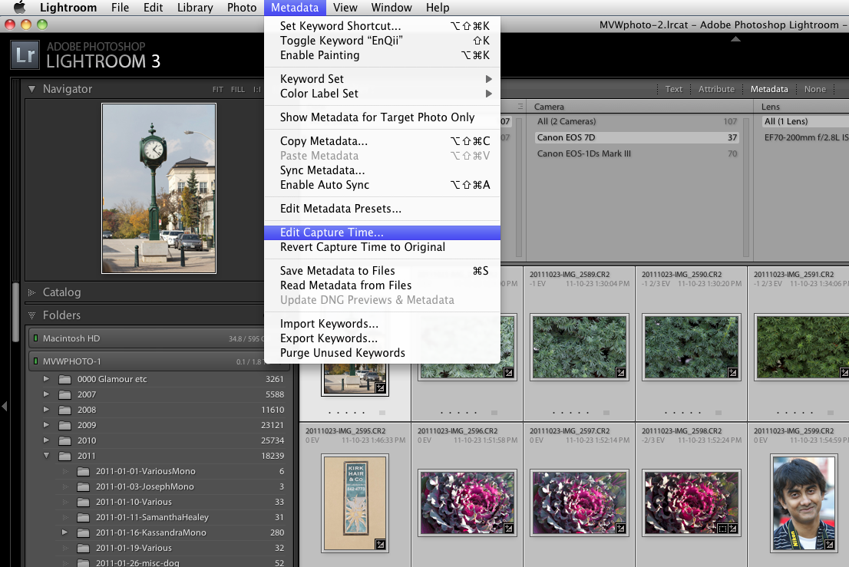
Task: Collapse the 2011 folder tree
Action: [46, 456]
